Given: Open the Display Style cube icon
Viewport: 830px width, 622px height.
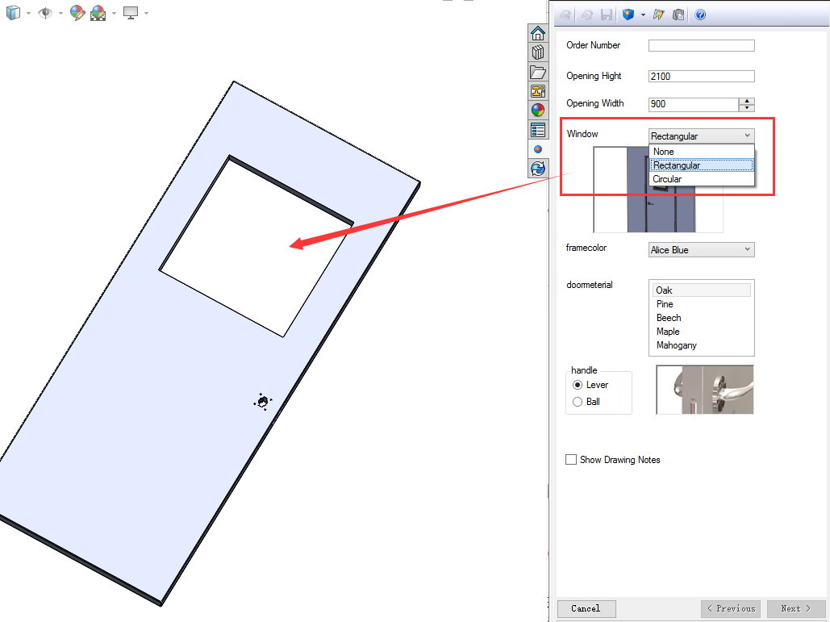Looking at the screenshot, I should click(14, 13).
